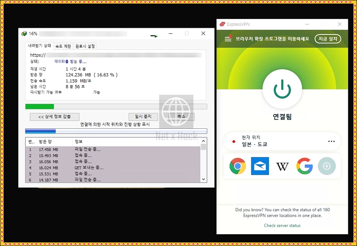357x246 pixels.
Task: Launch the Chrome shortcut in ExpressVPN
Action: (238, 166)
